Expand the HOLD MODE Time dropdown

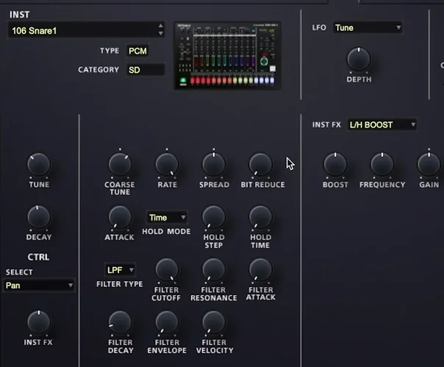(166, 218)
